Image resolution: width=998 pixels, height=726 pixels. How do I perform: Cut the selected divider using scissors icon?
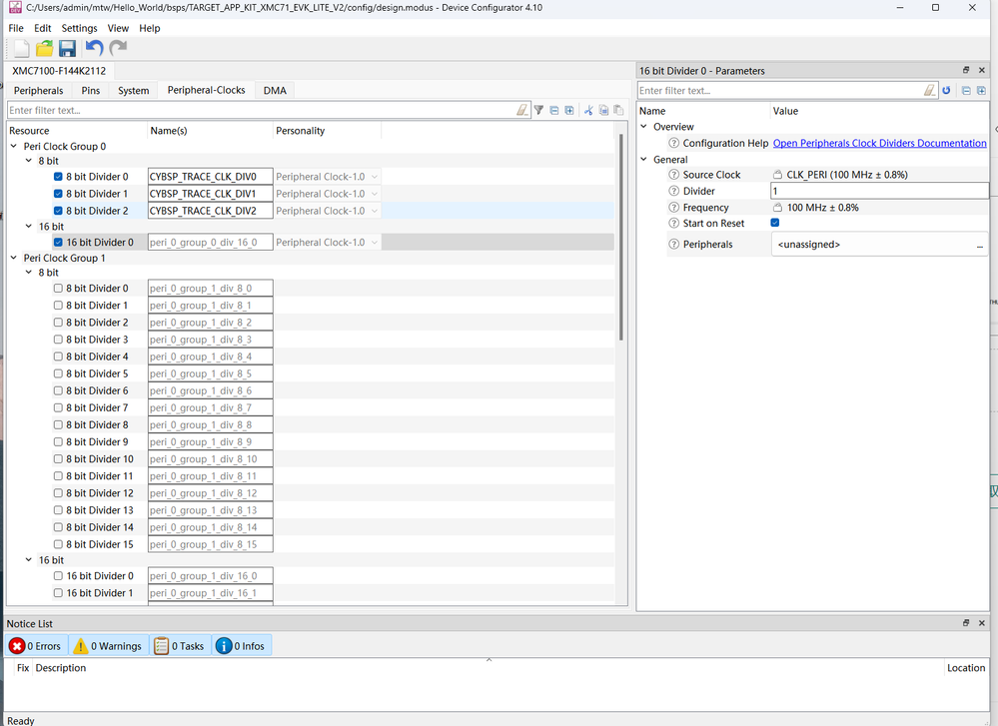587,110
